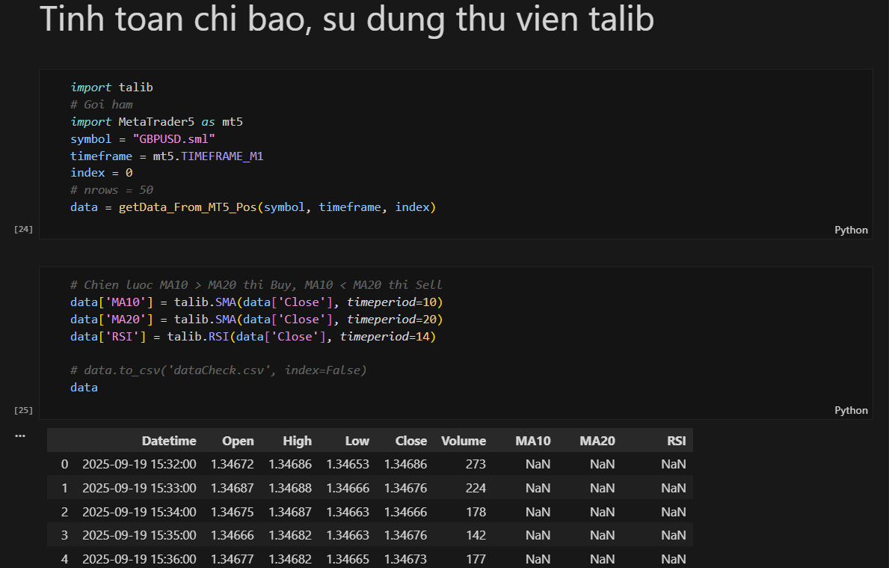Viewport: 889px width, 568px height.
Task: Click the "GBPUSD.sml" symbol string
Action: 173,138
